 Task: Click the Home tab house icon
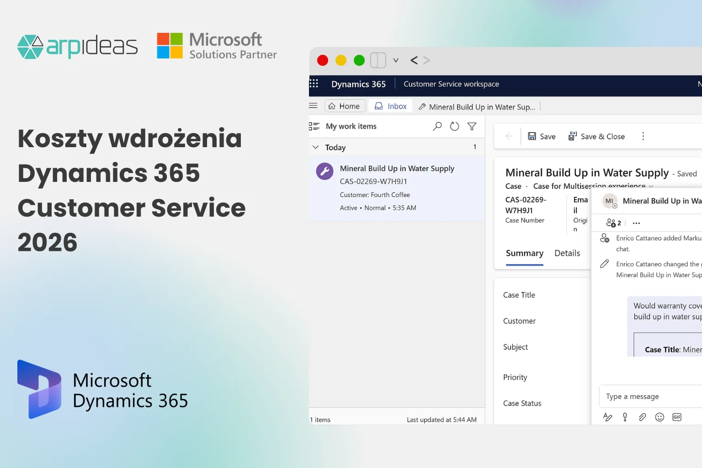pyautogui.click(x=332, y=106)
